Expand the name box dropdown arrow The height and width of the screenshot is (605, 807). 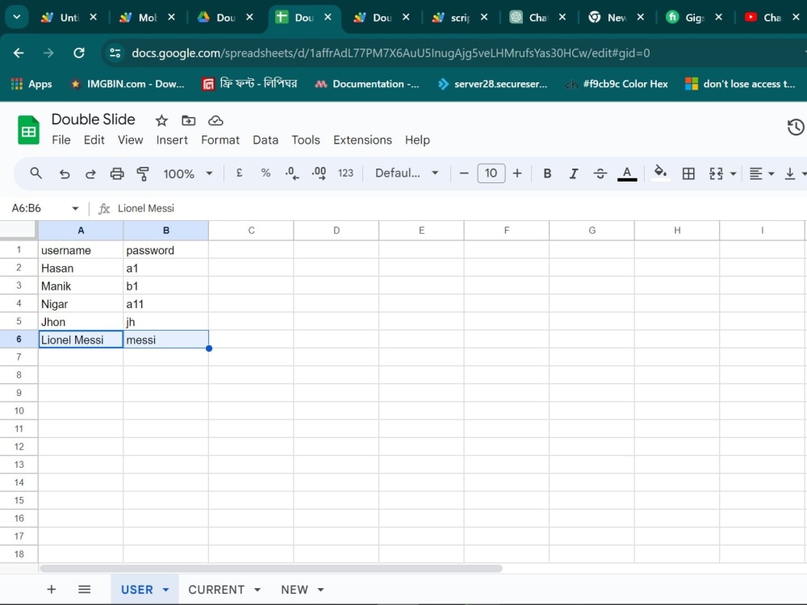point(75,208)
